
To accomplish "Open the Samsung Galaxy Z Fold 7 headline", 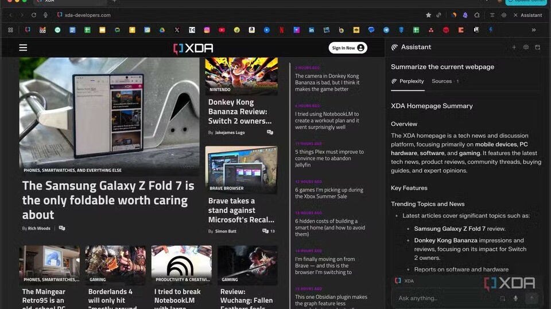I will 108,200.
